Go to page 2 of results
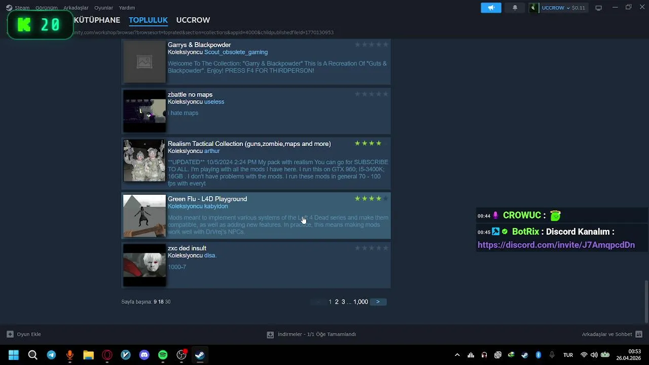The width and height of the screenshot is (649, 365). coord(337,302)
